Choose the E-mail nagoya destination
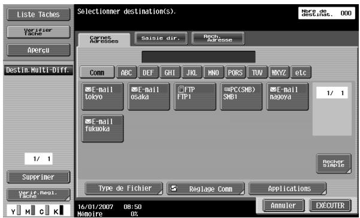 tap(288, 96)
